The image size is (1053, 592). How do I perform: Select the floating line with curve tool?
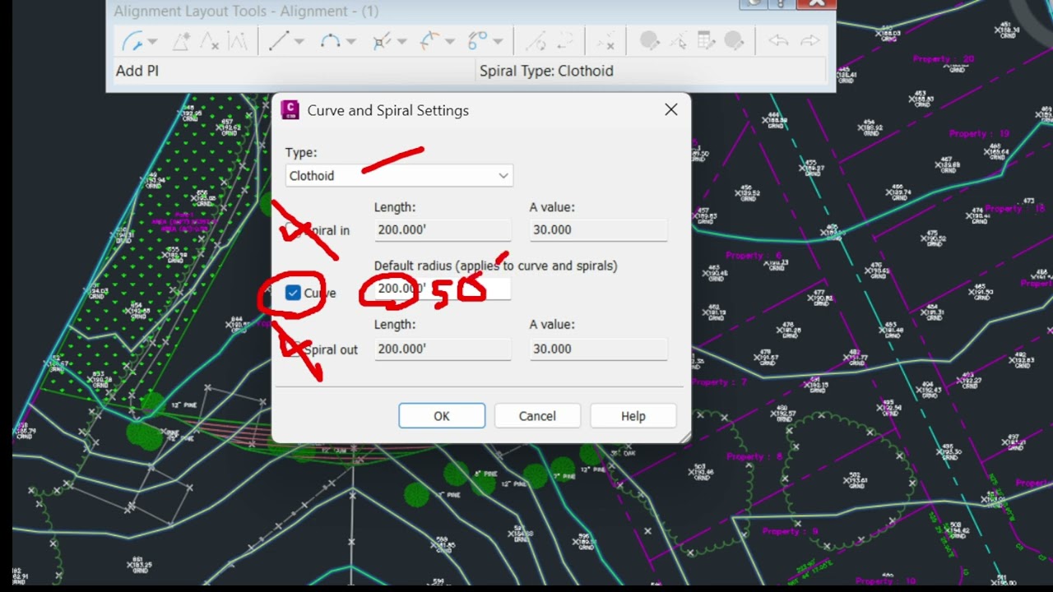(x=381, y=41)
